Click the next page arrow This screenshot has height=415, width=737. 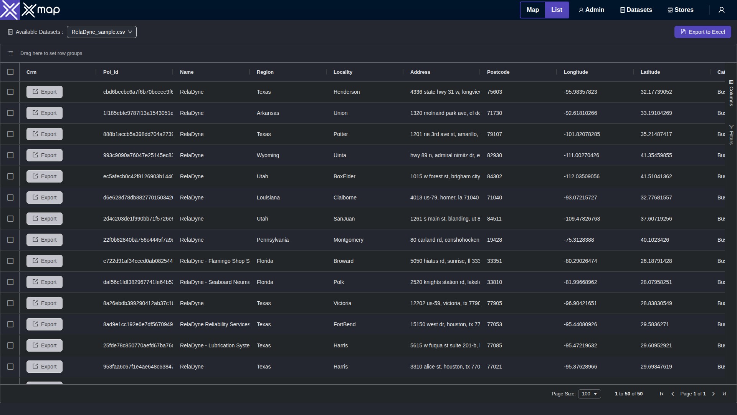(x=714, y=394)
